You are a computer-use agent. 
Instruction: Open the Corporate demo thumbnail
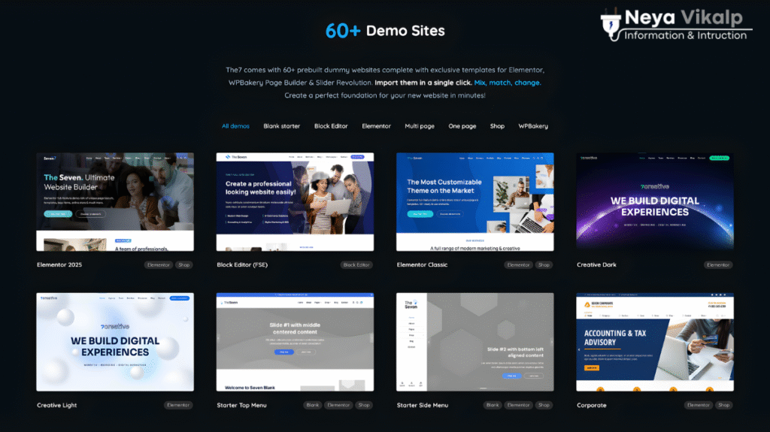pos(655,342)
